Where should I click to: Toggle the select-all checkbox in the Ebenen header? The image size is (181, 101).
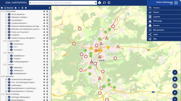coord(2,8)
